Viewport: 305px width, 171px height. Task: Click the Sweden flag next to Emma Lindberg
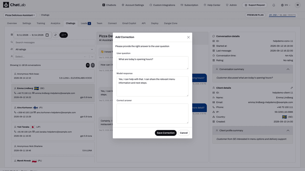coord(36,88)
